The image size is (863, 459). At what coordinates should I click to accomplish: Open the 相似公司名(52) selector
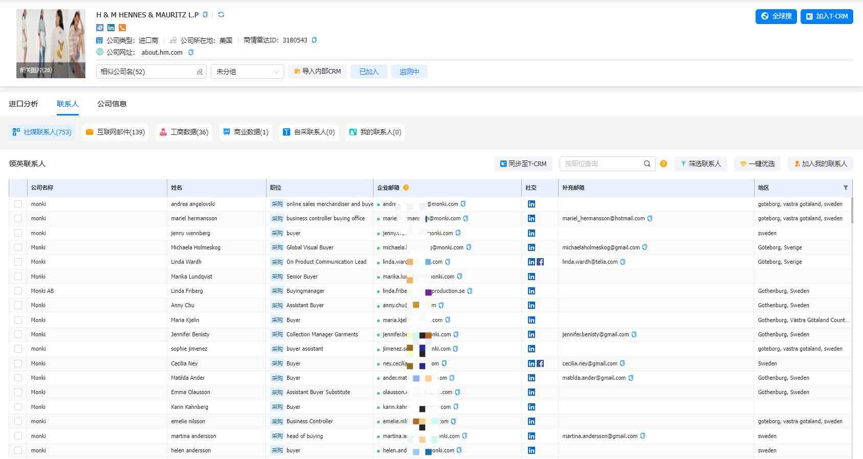coord(151,72)
